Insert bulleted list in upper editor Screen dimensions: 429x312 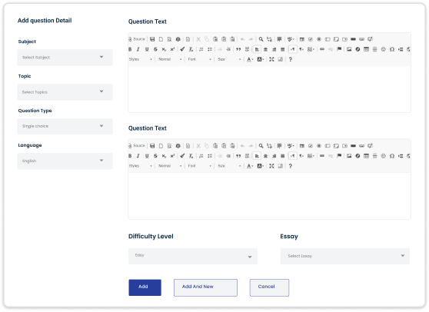[x=210, y=49]
